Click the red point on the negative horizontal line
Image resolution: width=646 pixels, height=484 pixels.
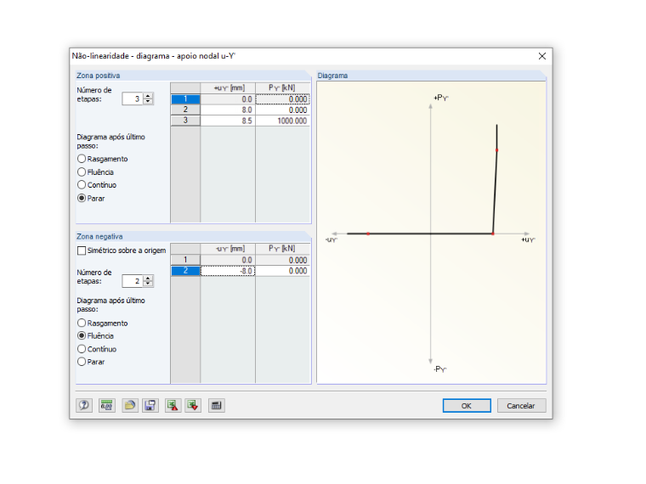368,234
